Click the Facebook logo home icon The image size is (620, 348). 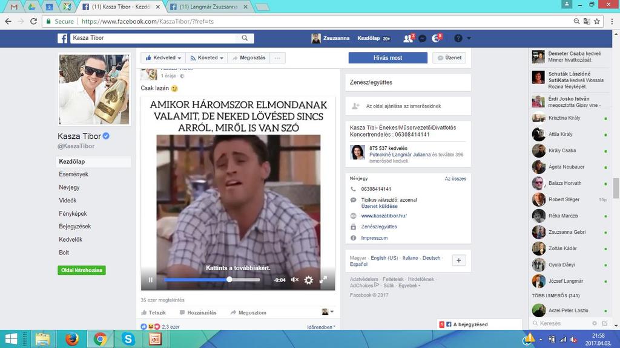tap(62, 38)
